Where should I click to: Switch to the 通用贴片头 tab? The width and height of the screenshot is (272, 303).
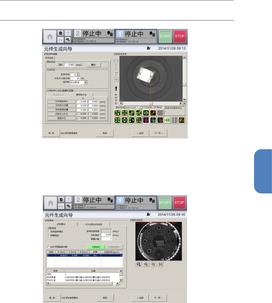click(x=81, y=95)
